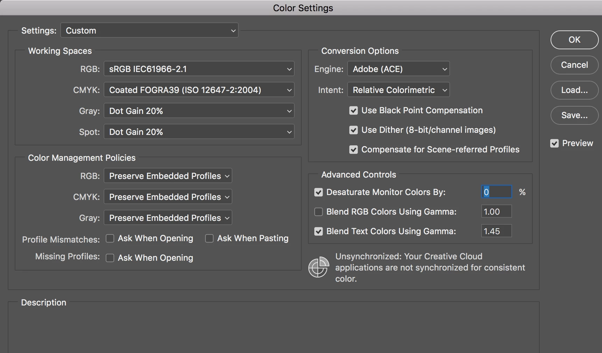Click the Save... button
The image size is (602, 353).
point(574,115)
